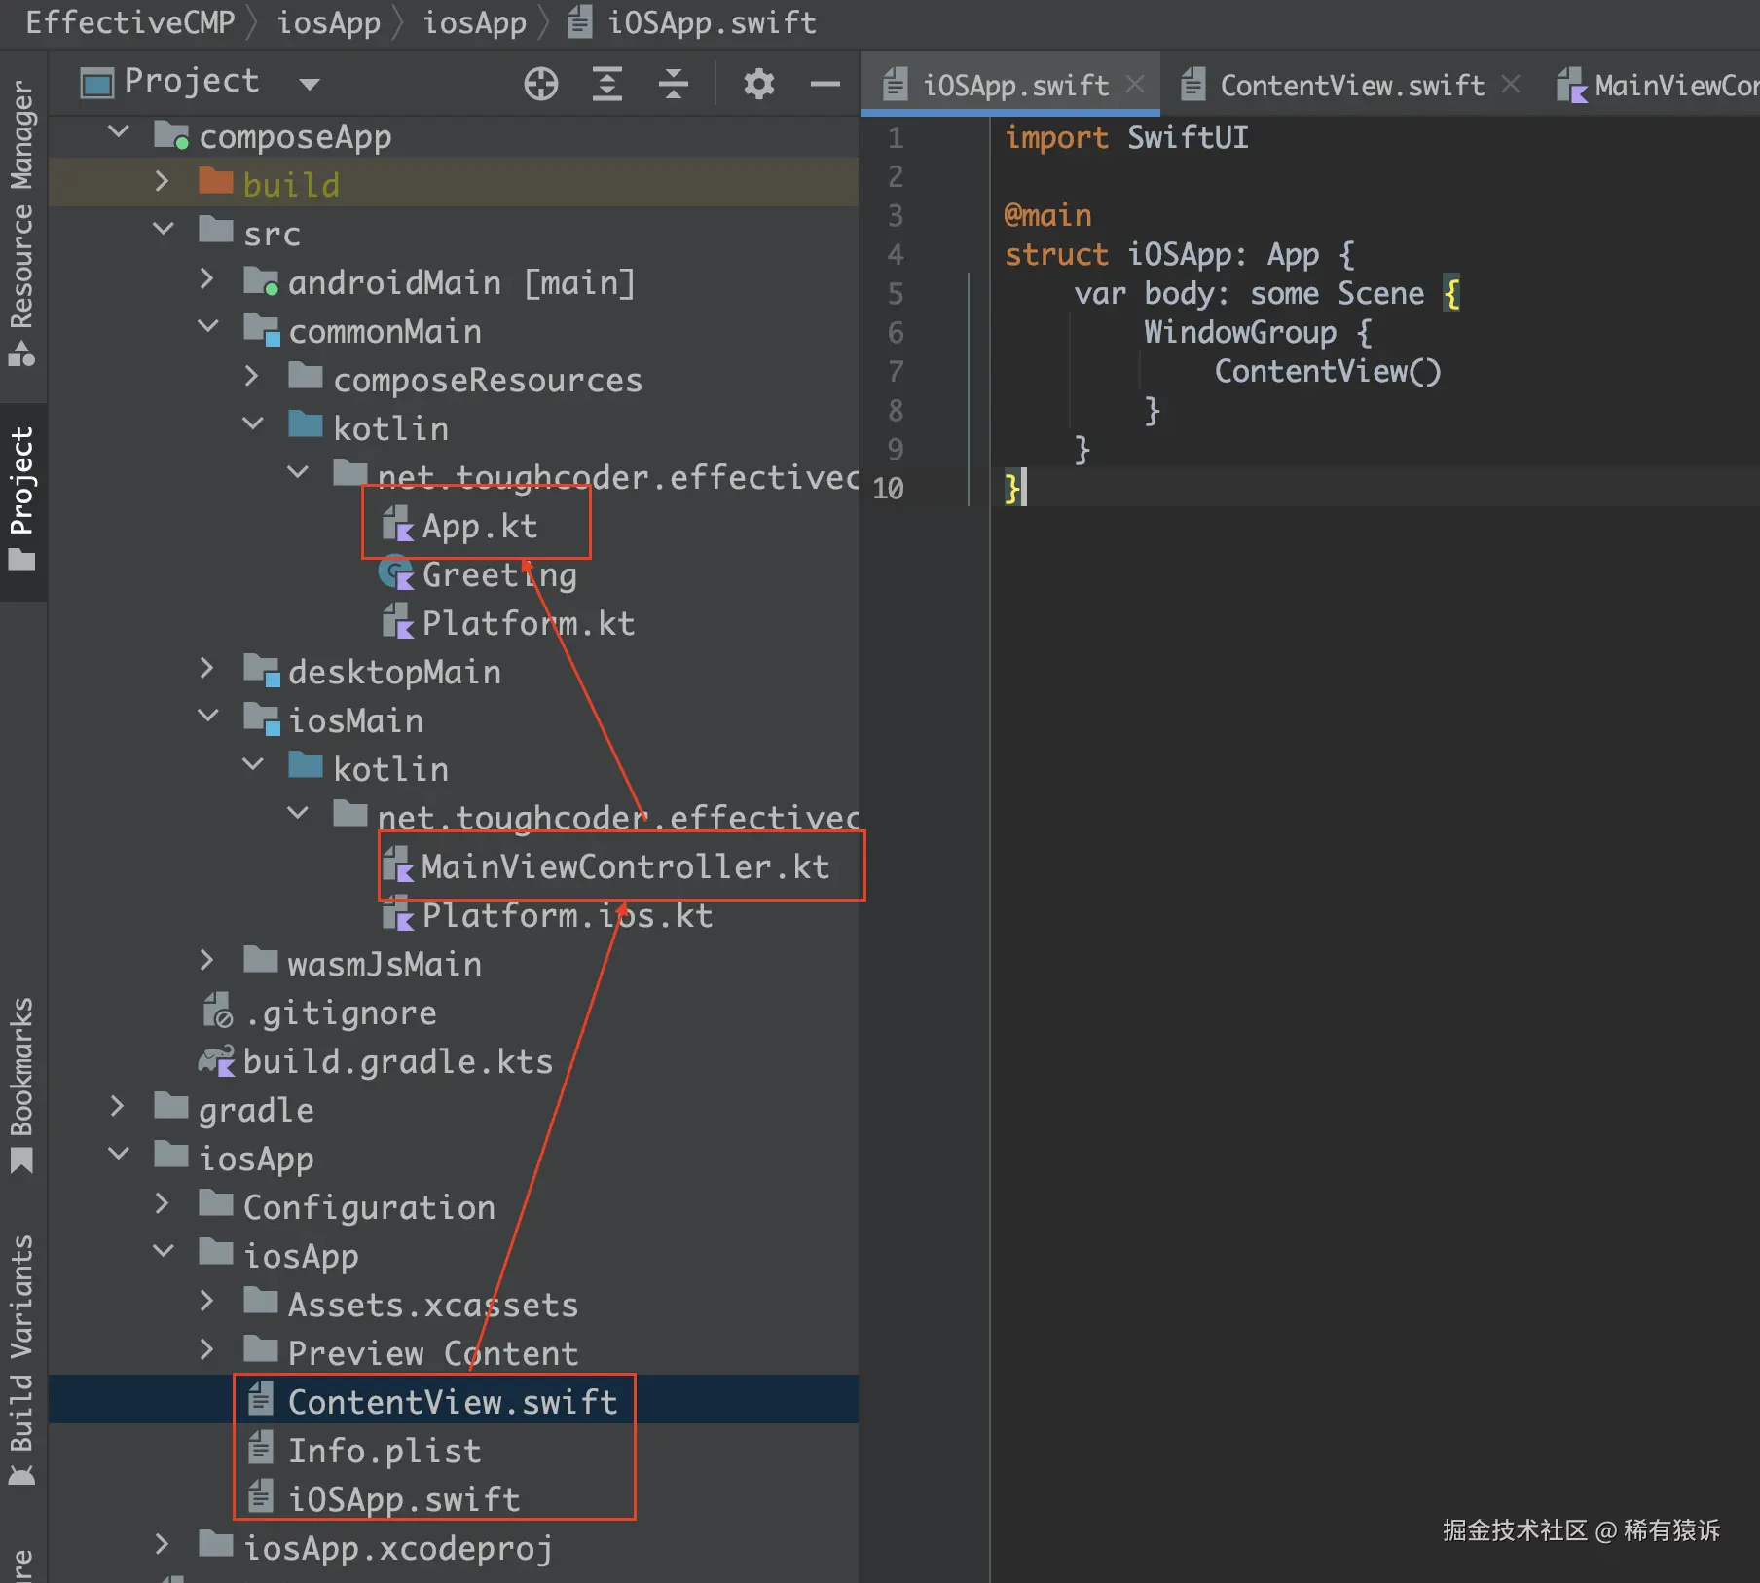Viewport: 1760px width, 1583px height.
Task: Switch to the ContentView.swift tab
Action: (1351, 86)
